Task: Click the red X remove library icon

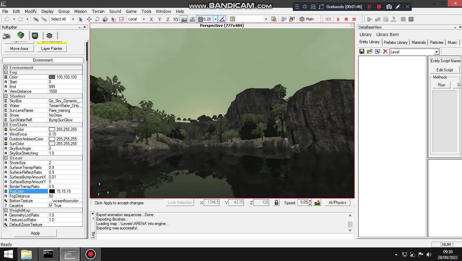Action: (x=385, y=52)
